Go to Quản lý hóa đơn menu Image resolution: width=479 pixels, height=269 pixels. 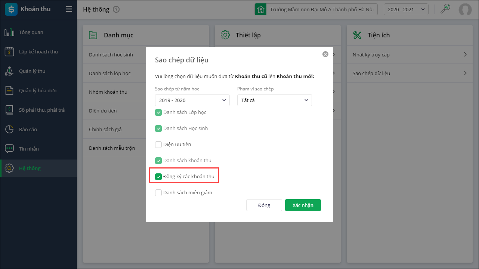38,90
